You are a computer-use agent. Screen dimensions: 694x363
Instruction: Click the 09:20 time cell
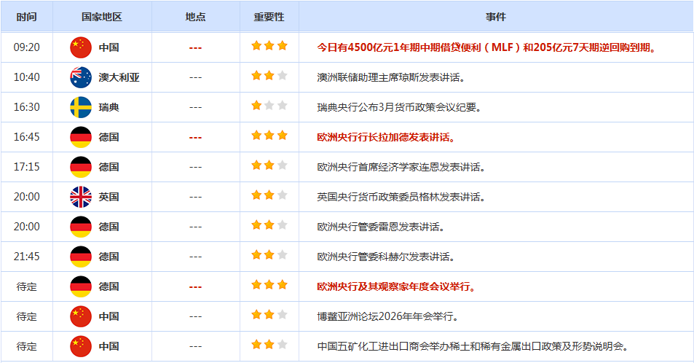click(x=26, y=47)
